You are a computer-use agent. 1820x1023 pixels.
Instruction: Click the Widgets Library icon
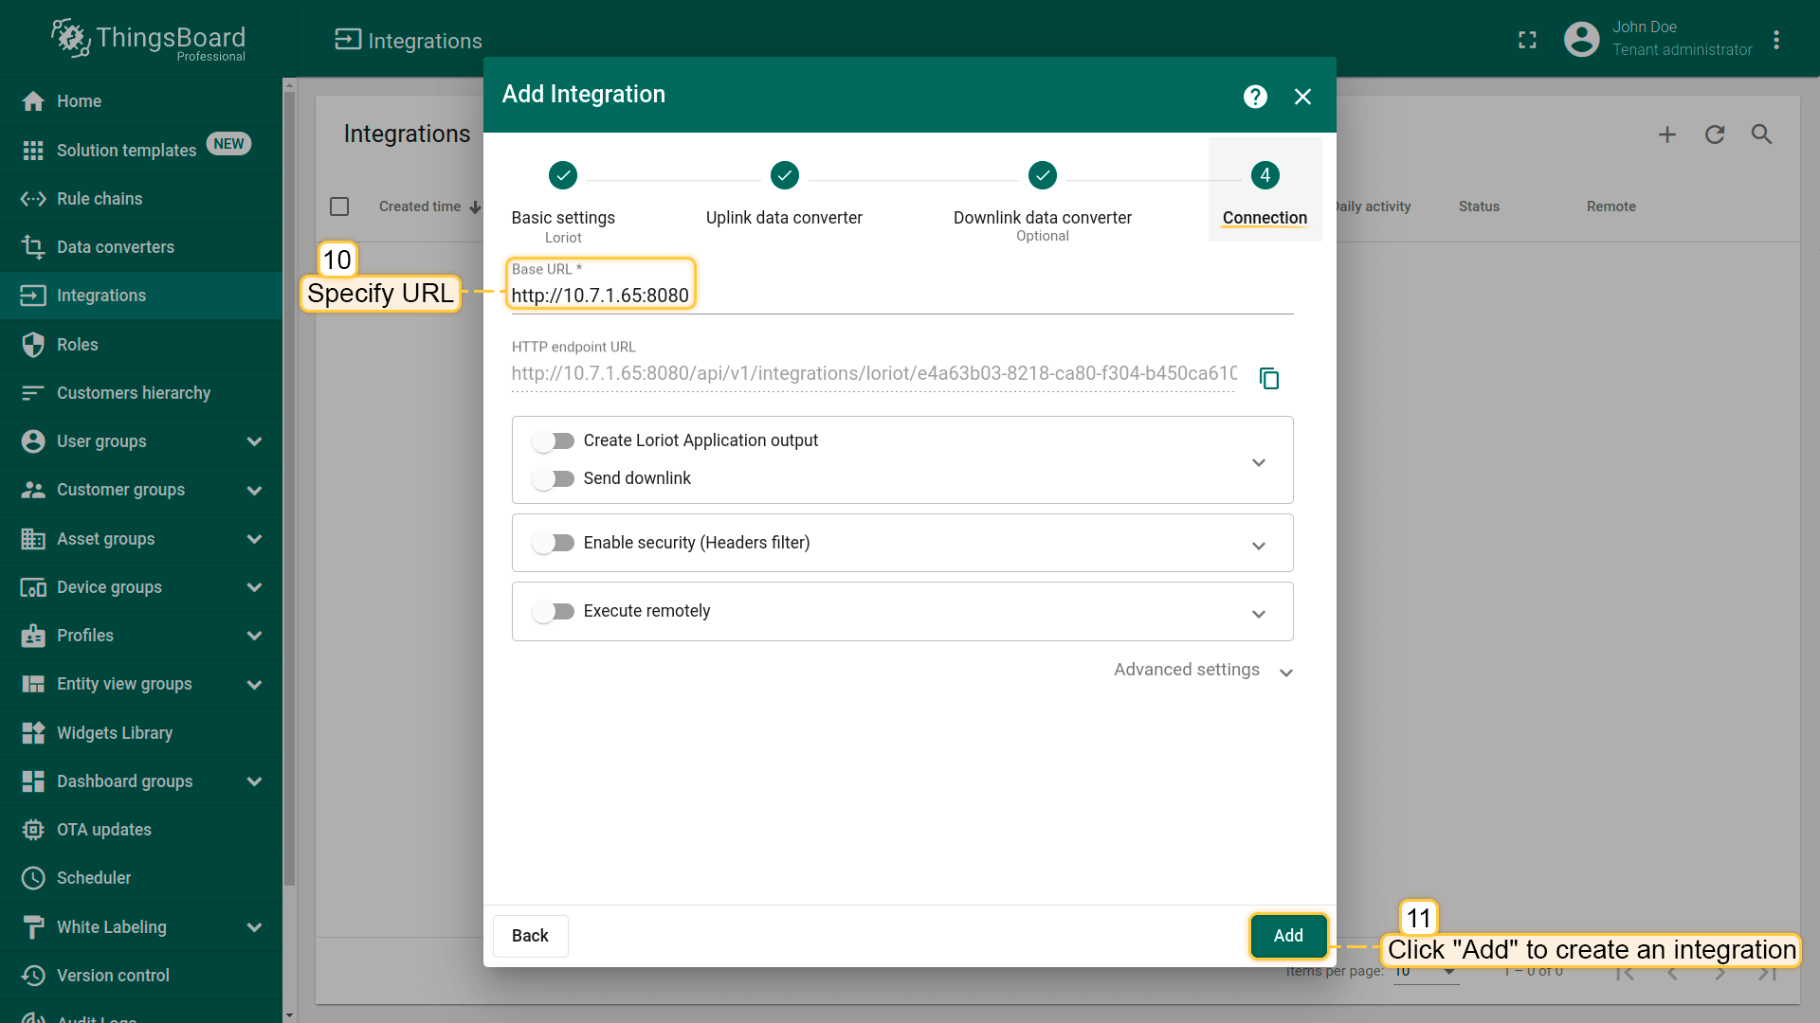33,733
